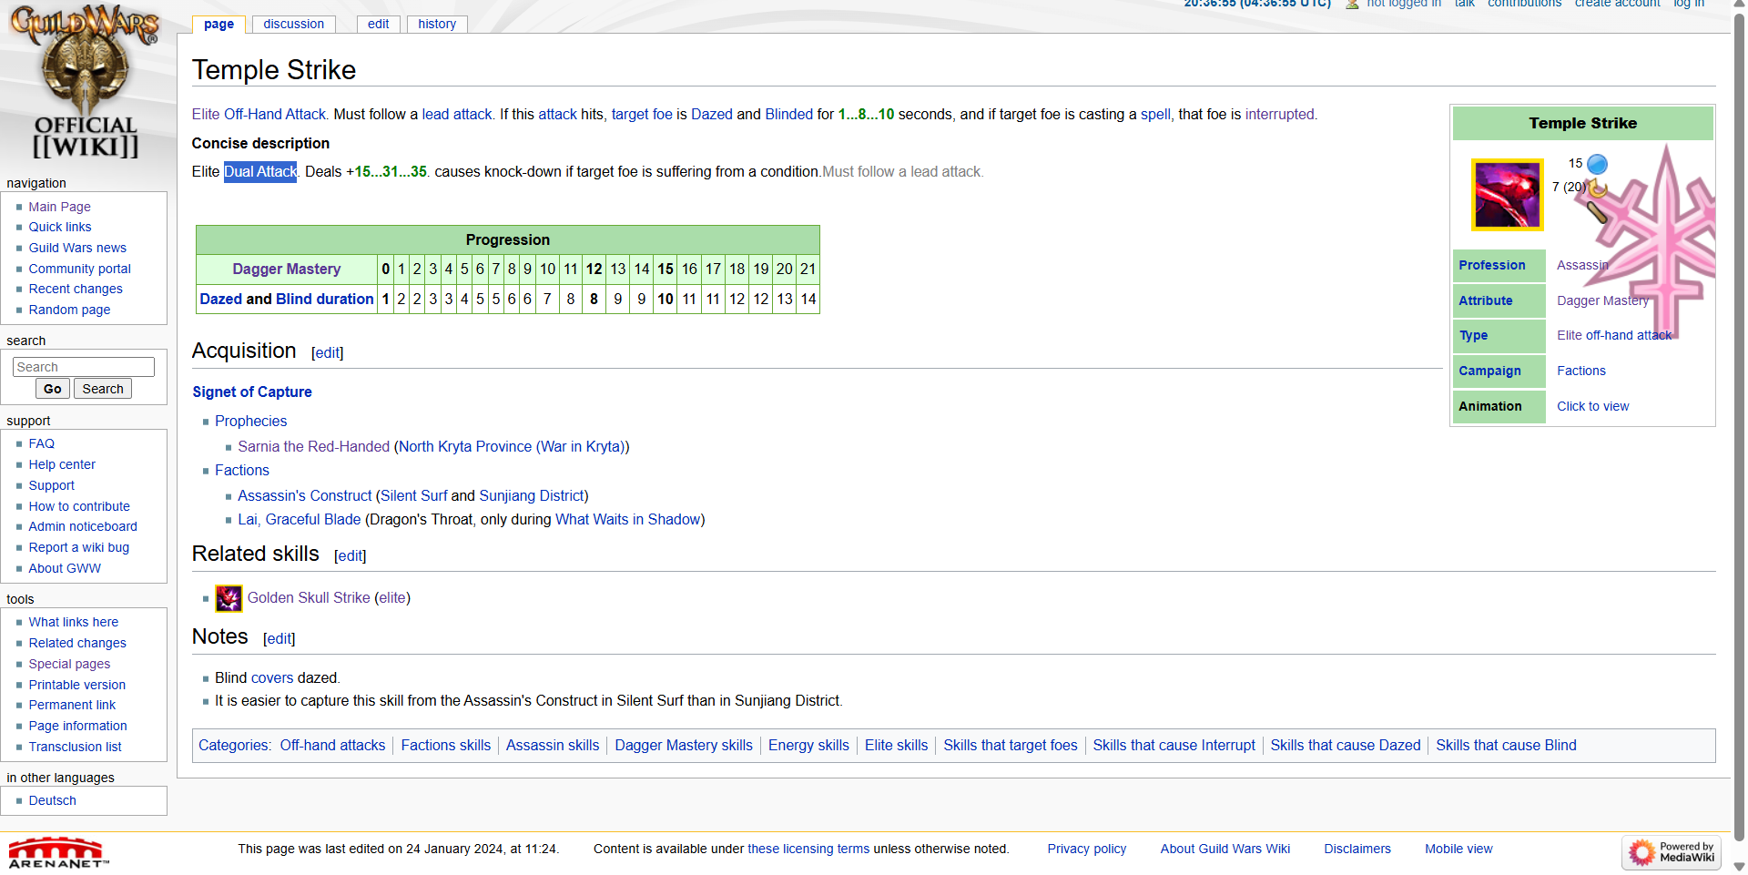This screenshot has width=1748, height=875.
Task: Edit the Notes section
Action: click(x=279, y=639)
